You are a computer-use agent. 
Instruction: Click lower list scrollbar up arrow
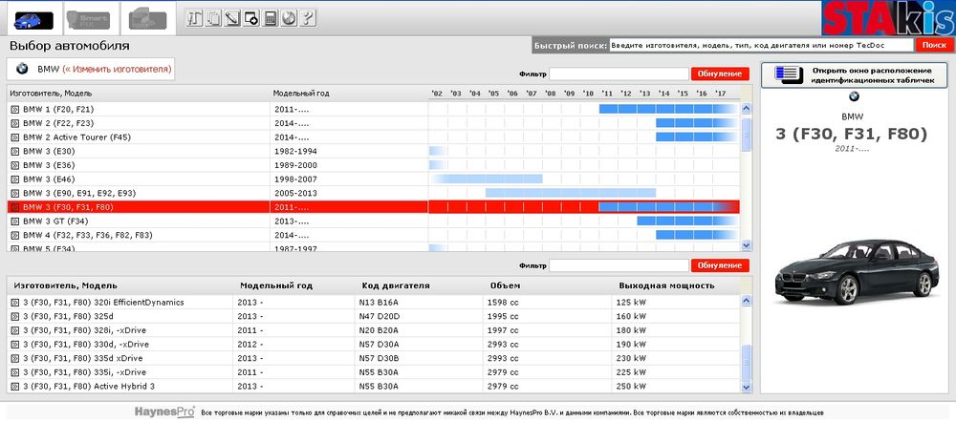click(x=747, y=301)
